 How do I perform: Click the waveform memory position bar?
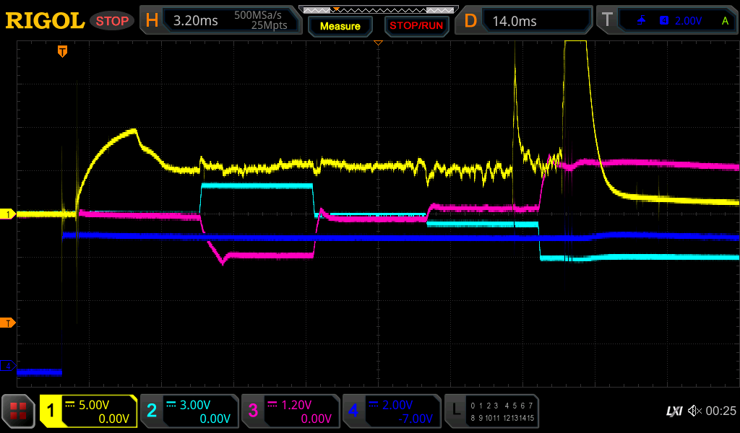[378, 9]
